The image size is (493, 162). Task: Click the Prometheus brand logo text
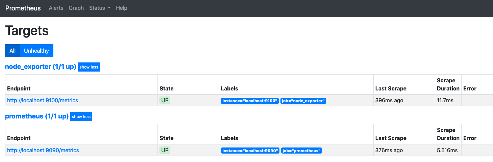pos(23,8)
